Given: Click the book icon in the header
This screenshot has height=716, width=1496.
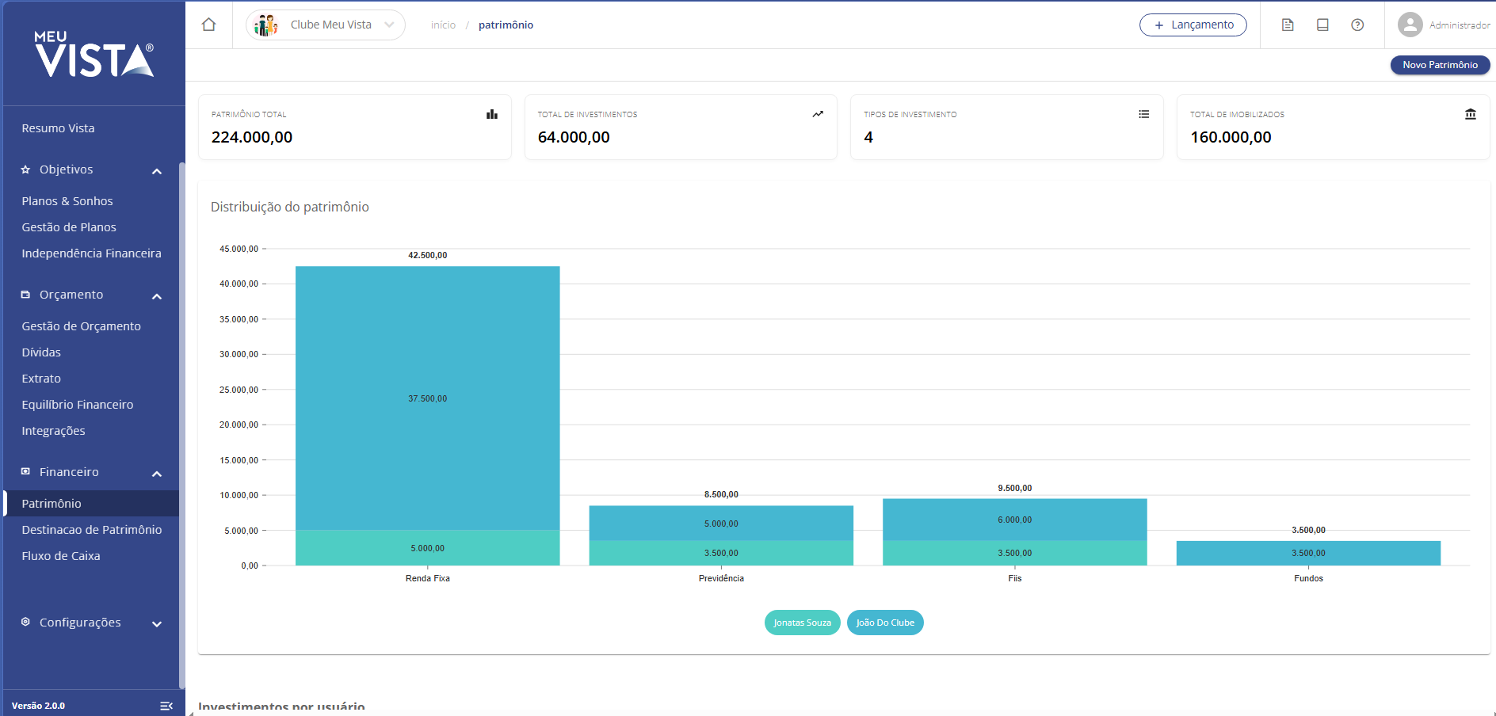Looking at the screenshot, I should [1322, 25].
